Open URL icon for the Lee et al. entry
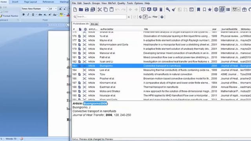The width and height of the screenshot is (251, 141). (x=85, y=70)
